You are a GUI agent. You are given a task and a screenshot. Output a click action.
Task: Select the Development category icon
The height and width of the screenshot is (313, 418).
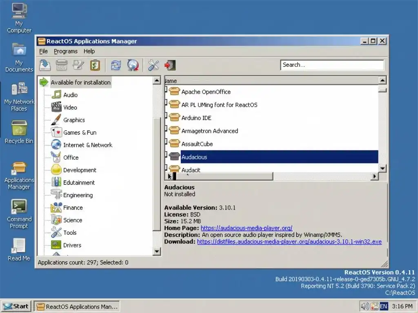point(56,170)
